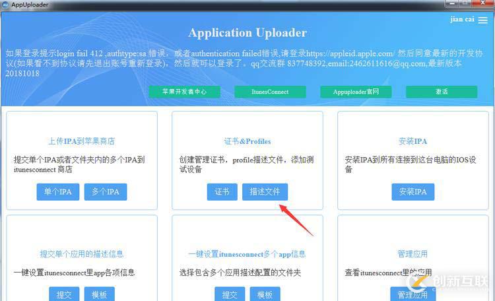
Task: Click description 选择包含多个应用描述配置的文件夹
Action: (240, 273)
